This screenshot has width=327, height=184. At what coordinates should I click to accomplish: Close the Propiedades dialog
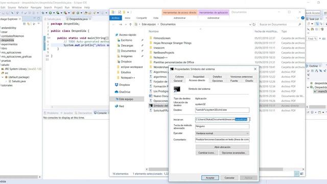255,69
